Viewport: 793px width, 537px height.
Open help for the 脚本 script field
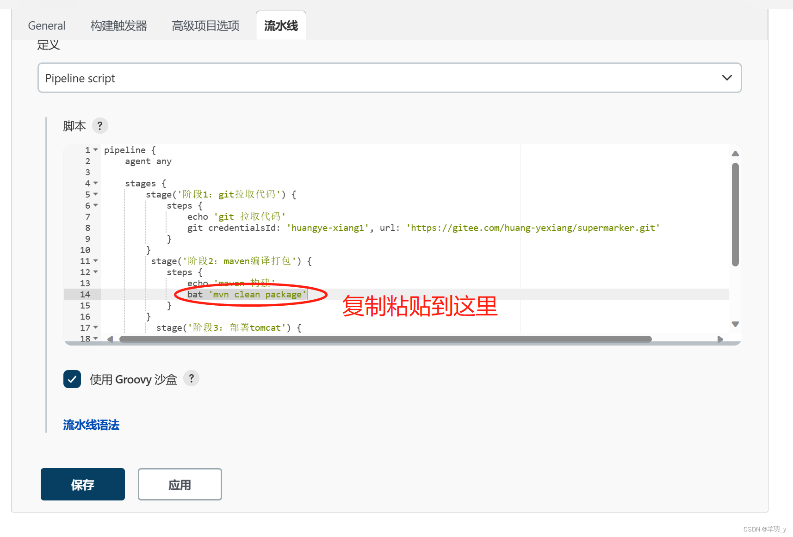tap(100, 126)
